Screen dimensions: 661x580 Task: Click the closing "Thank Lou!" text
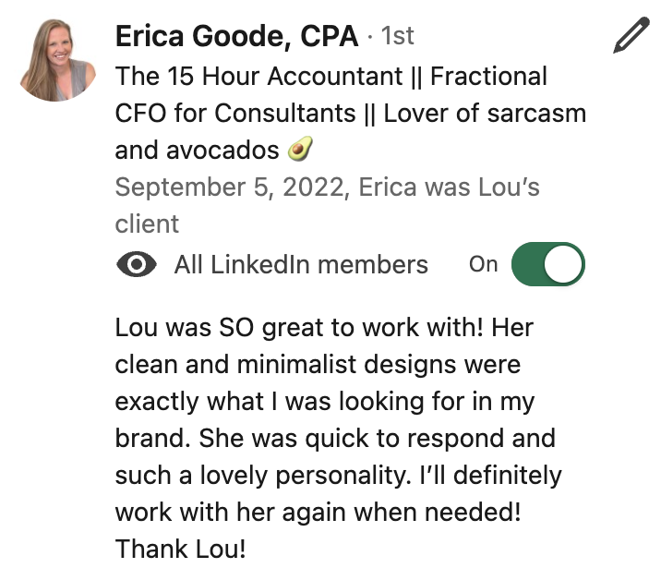coord(181,549)
